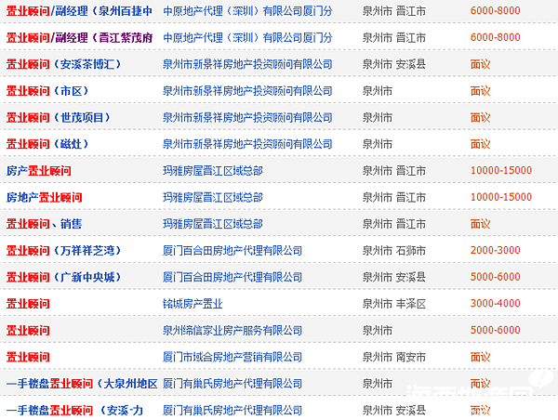
Task: Open job 置业顾问（市区）
Action: (47, 91)
